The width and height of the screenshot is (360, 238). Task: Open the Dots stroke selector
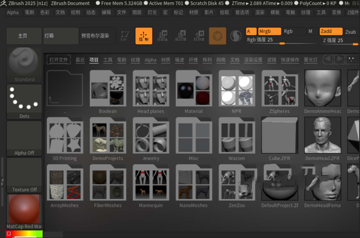(x=24, y=102)
